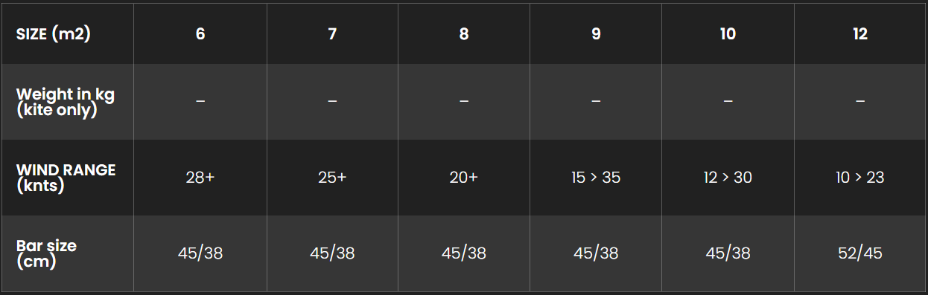Image resolution: width=928 pixels, height=295 pixels.
Task: Select the 25+ wind range value
Action: (332, 178)
